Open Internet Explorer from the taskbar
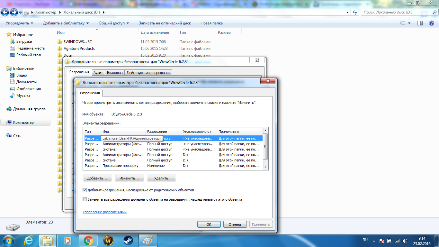This screenshot has height=247, width=439. (x=29, y=240)
